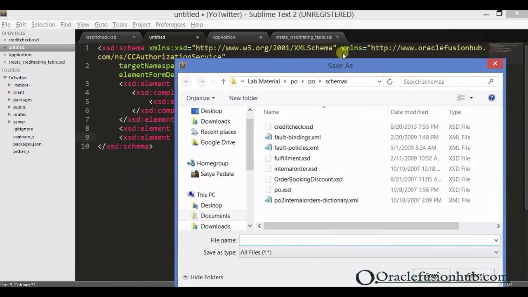Expand the client folder
528x297 pixels.
pyautogui.click(x=9, y=92)
